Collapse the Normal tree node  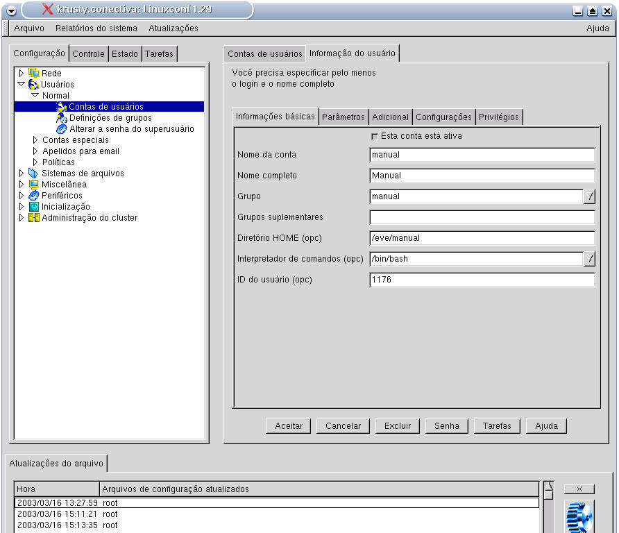click(x=35, y=95)
